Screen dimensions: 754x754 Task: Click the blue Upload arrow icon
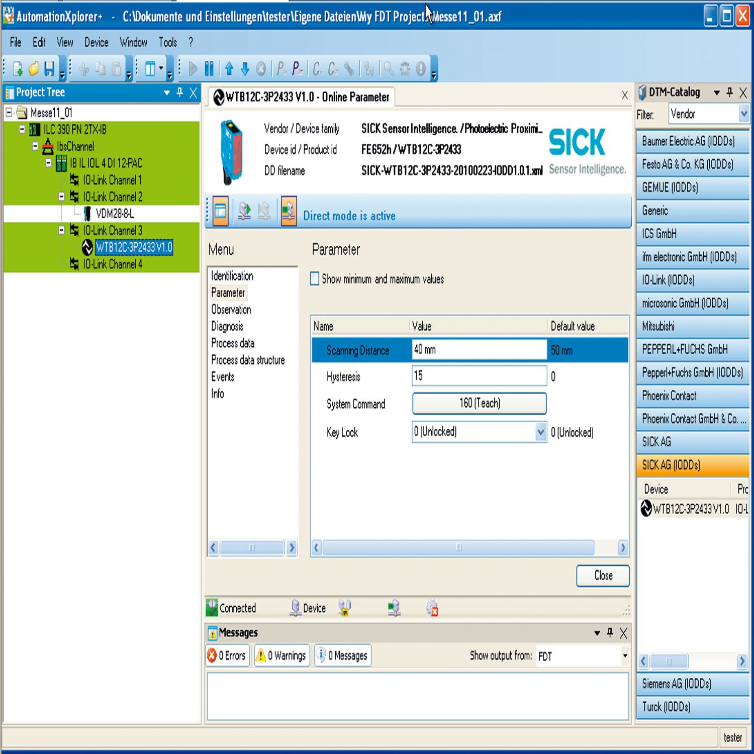point(229,68)
